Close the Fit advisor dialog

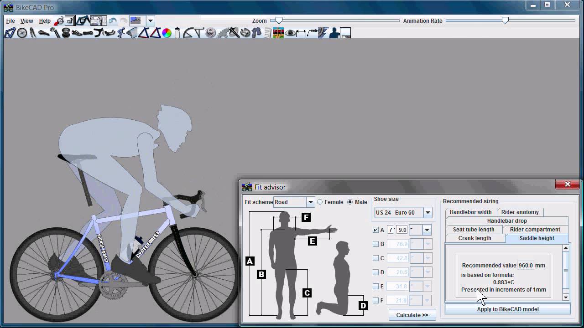(568, 184)
